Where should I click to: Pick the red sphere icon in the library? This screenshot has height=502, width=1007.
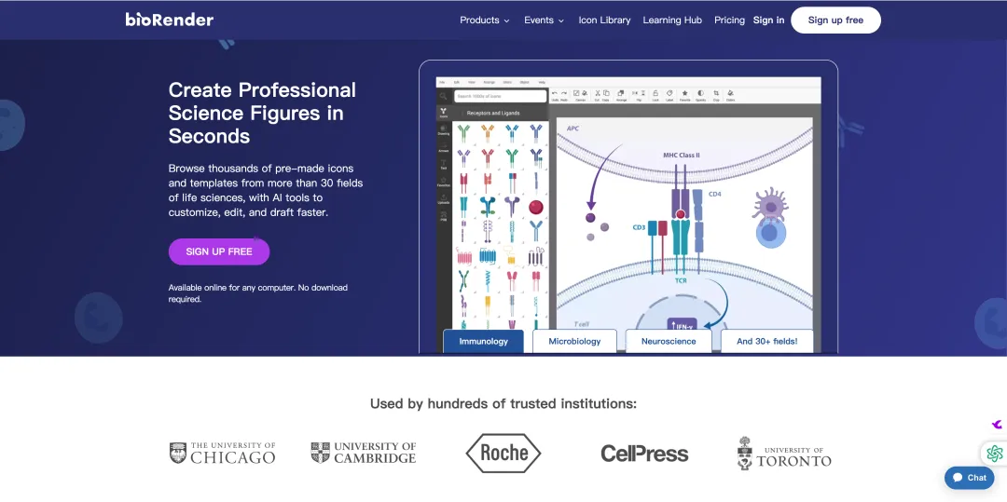536,207
